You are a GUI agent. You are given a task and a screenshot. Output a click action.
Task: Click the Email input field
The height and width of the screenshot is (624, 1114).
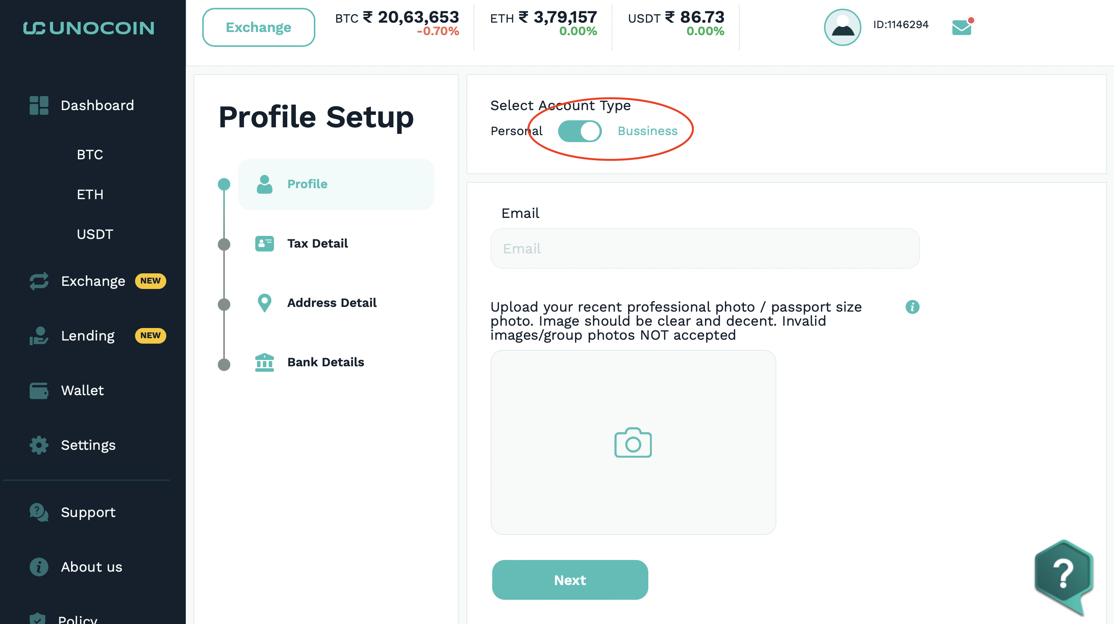click(x=705, y=248)
